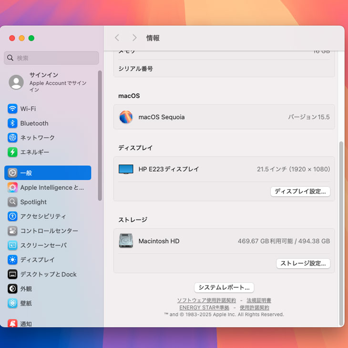This screenshot has width=348, height=348.
Task: Click the user avatar icon
Action: tap(16, 82)
